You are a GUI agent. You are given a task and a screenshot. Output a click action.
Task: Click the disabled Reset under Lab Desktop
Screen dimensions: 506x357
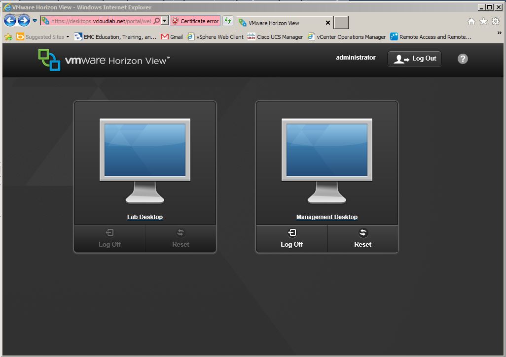181,239
